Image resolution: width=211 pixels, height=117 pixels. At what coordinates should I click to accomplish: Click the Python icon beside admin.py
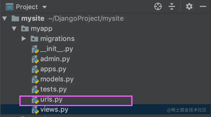click(35, 59)
